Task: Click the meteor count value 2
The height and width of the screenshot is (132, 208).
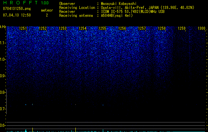Action: click(x=47, y=15)
